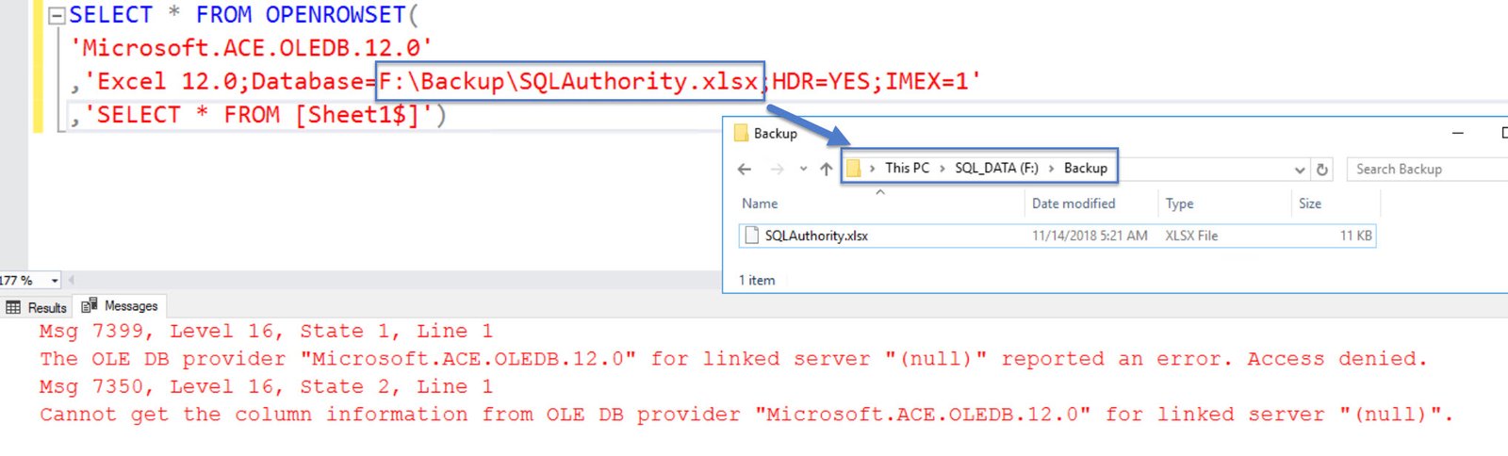Click the folder icon in address bar

[854, 169]
